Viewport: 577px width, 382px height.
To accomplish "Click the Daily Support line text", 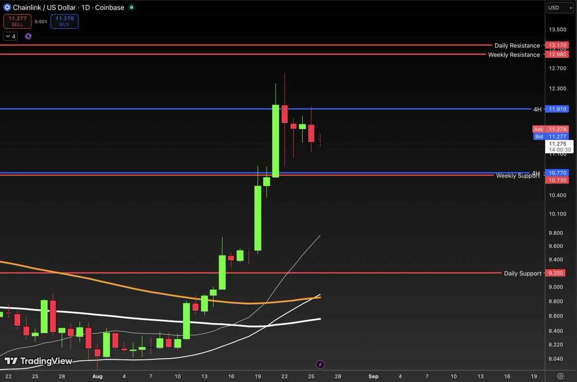I will point(522,273).
